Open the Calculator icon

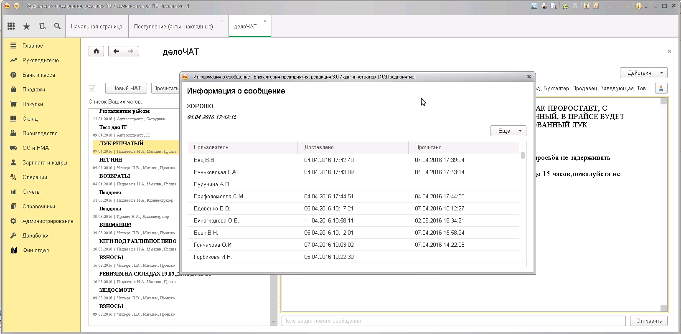[x=587, y=6]
